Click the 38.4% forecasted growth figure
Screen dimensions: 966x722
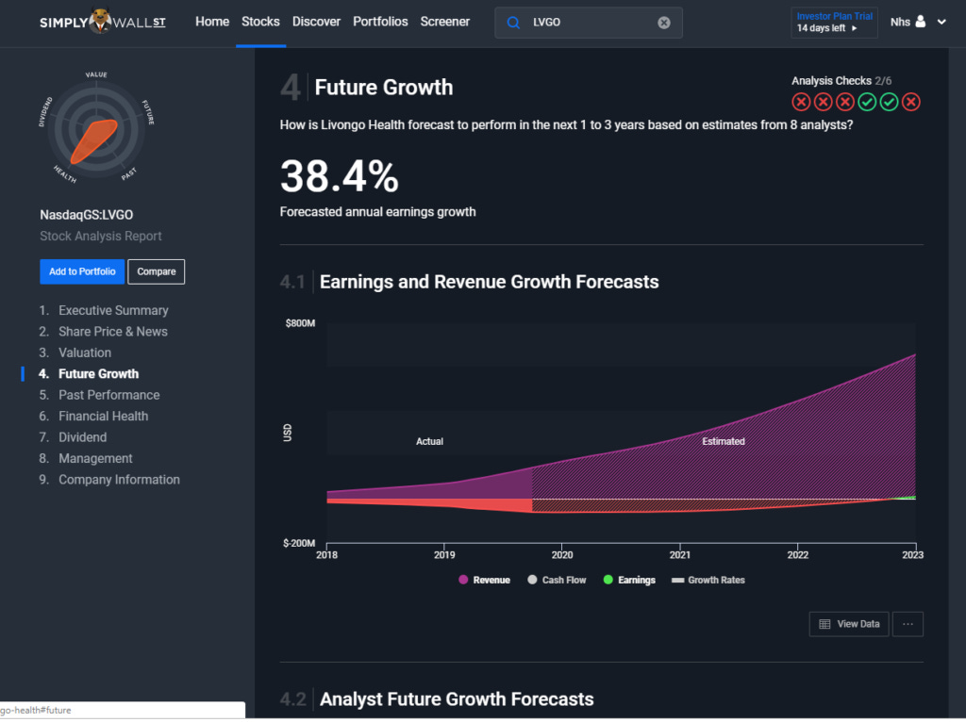point(340,176)
